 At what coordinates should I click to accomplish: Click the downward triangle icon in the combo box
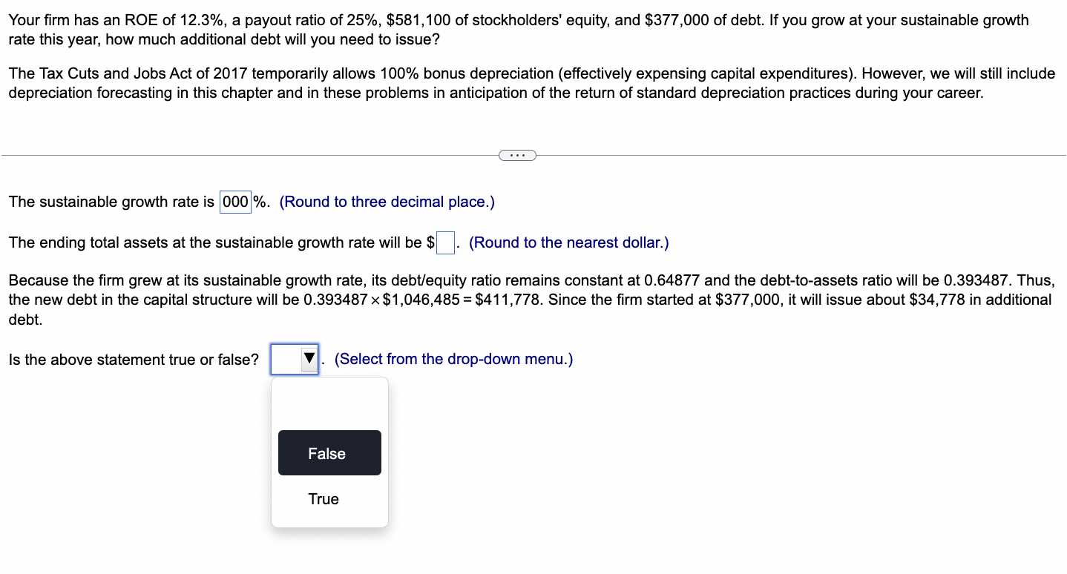[308, 358]
